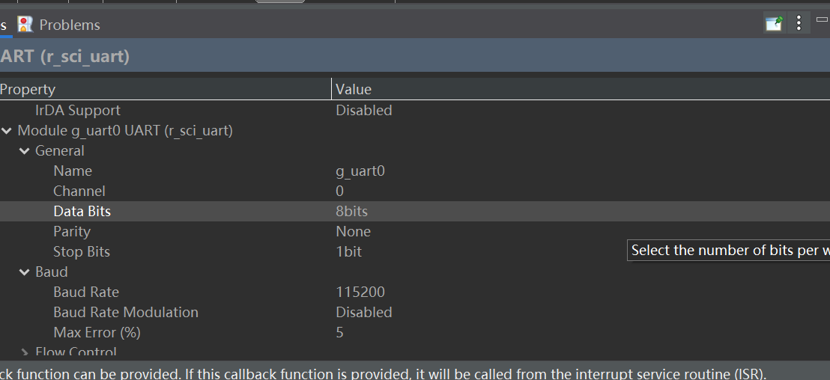Open the Parity value None
The image size is (830, 380).
(353, 231)
